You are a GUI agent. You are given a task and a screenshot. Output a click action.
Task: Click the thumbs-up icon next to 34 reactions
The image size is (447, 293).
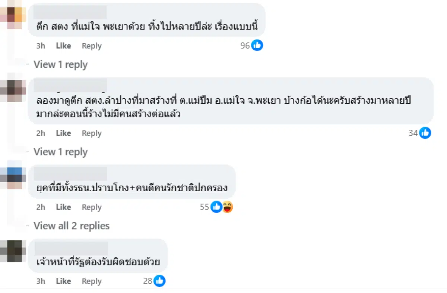(425, 132)
